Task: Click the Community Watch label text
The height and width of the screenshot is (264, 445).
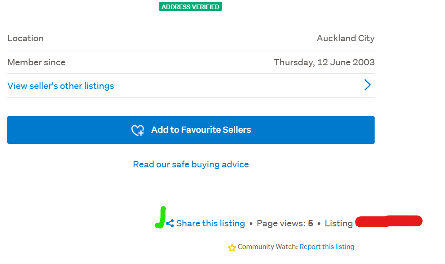Action: click(x=267, y=247)
